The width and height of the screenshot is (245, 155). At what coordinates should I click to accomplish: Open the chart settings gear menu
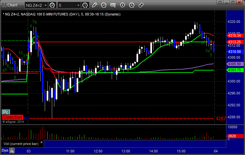[52, 5]
